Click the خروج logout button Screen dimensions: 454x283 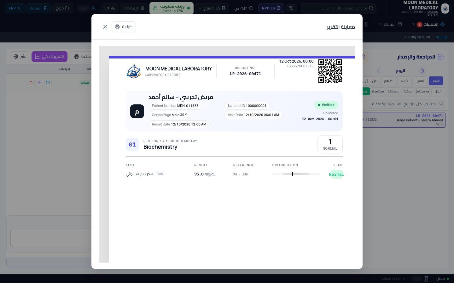point(62,8)
